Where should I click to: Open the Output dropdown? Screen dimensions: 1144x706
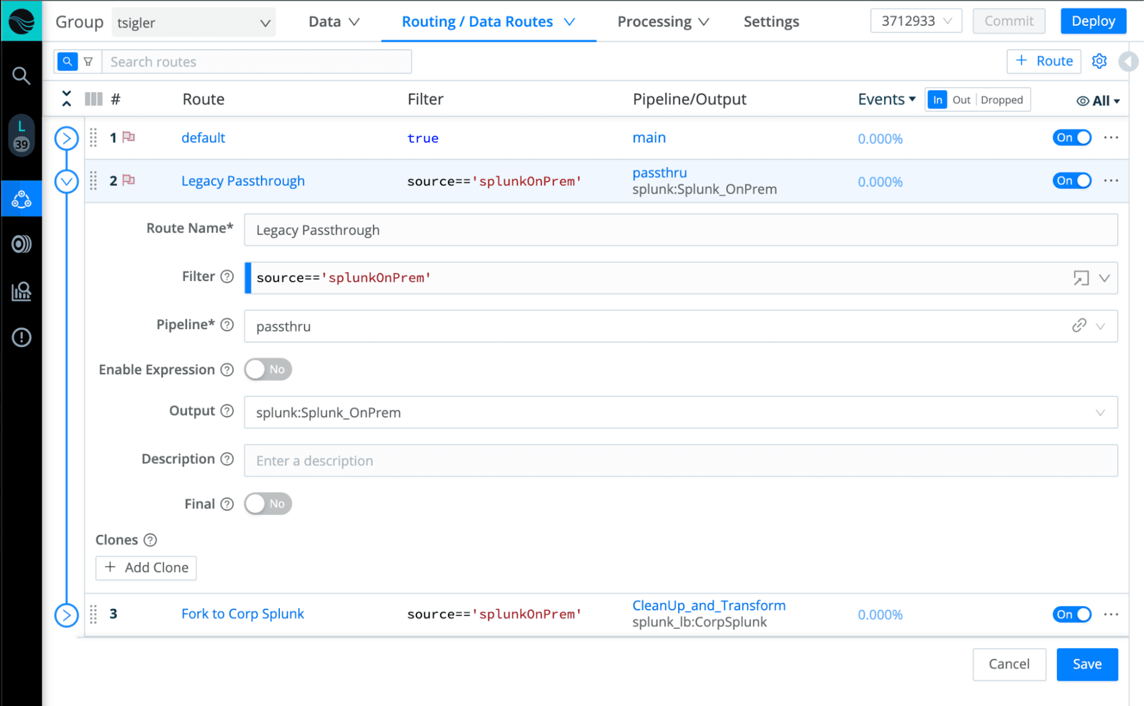point(680,412)
